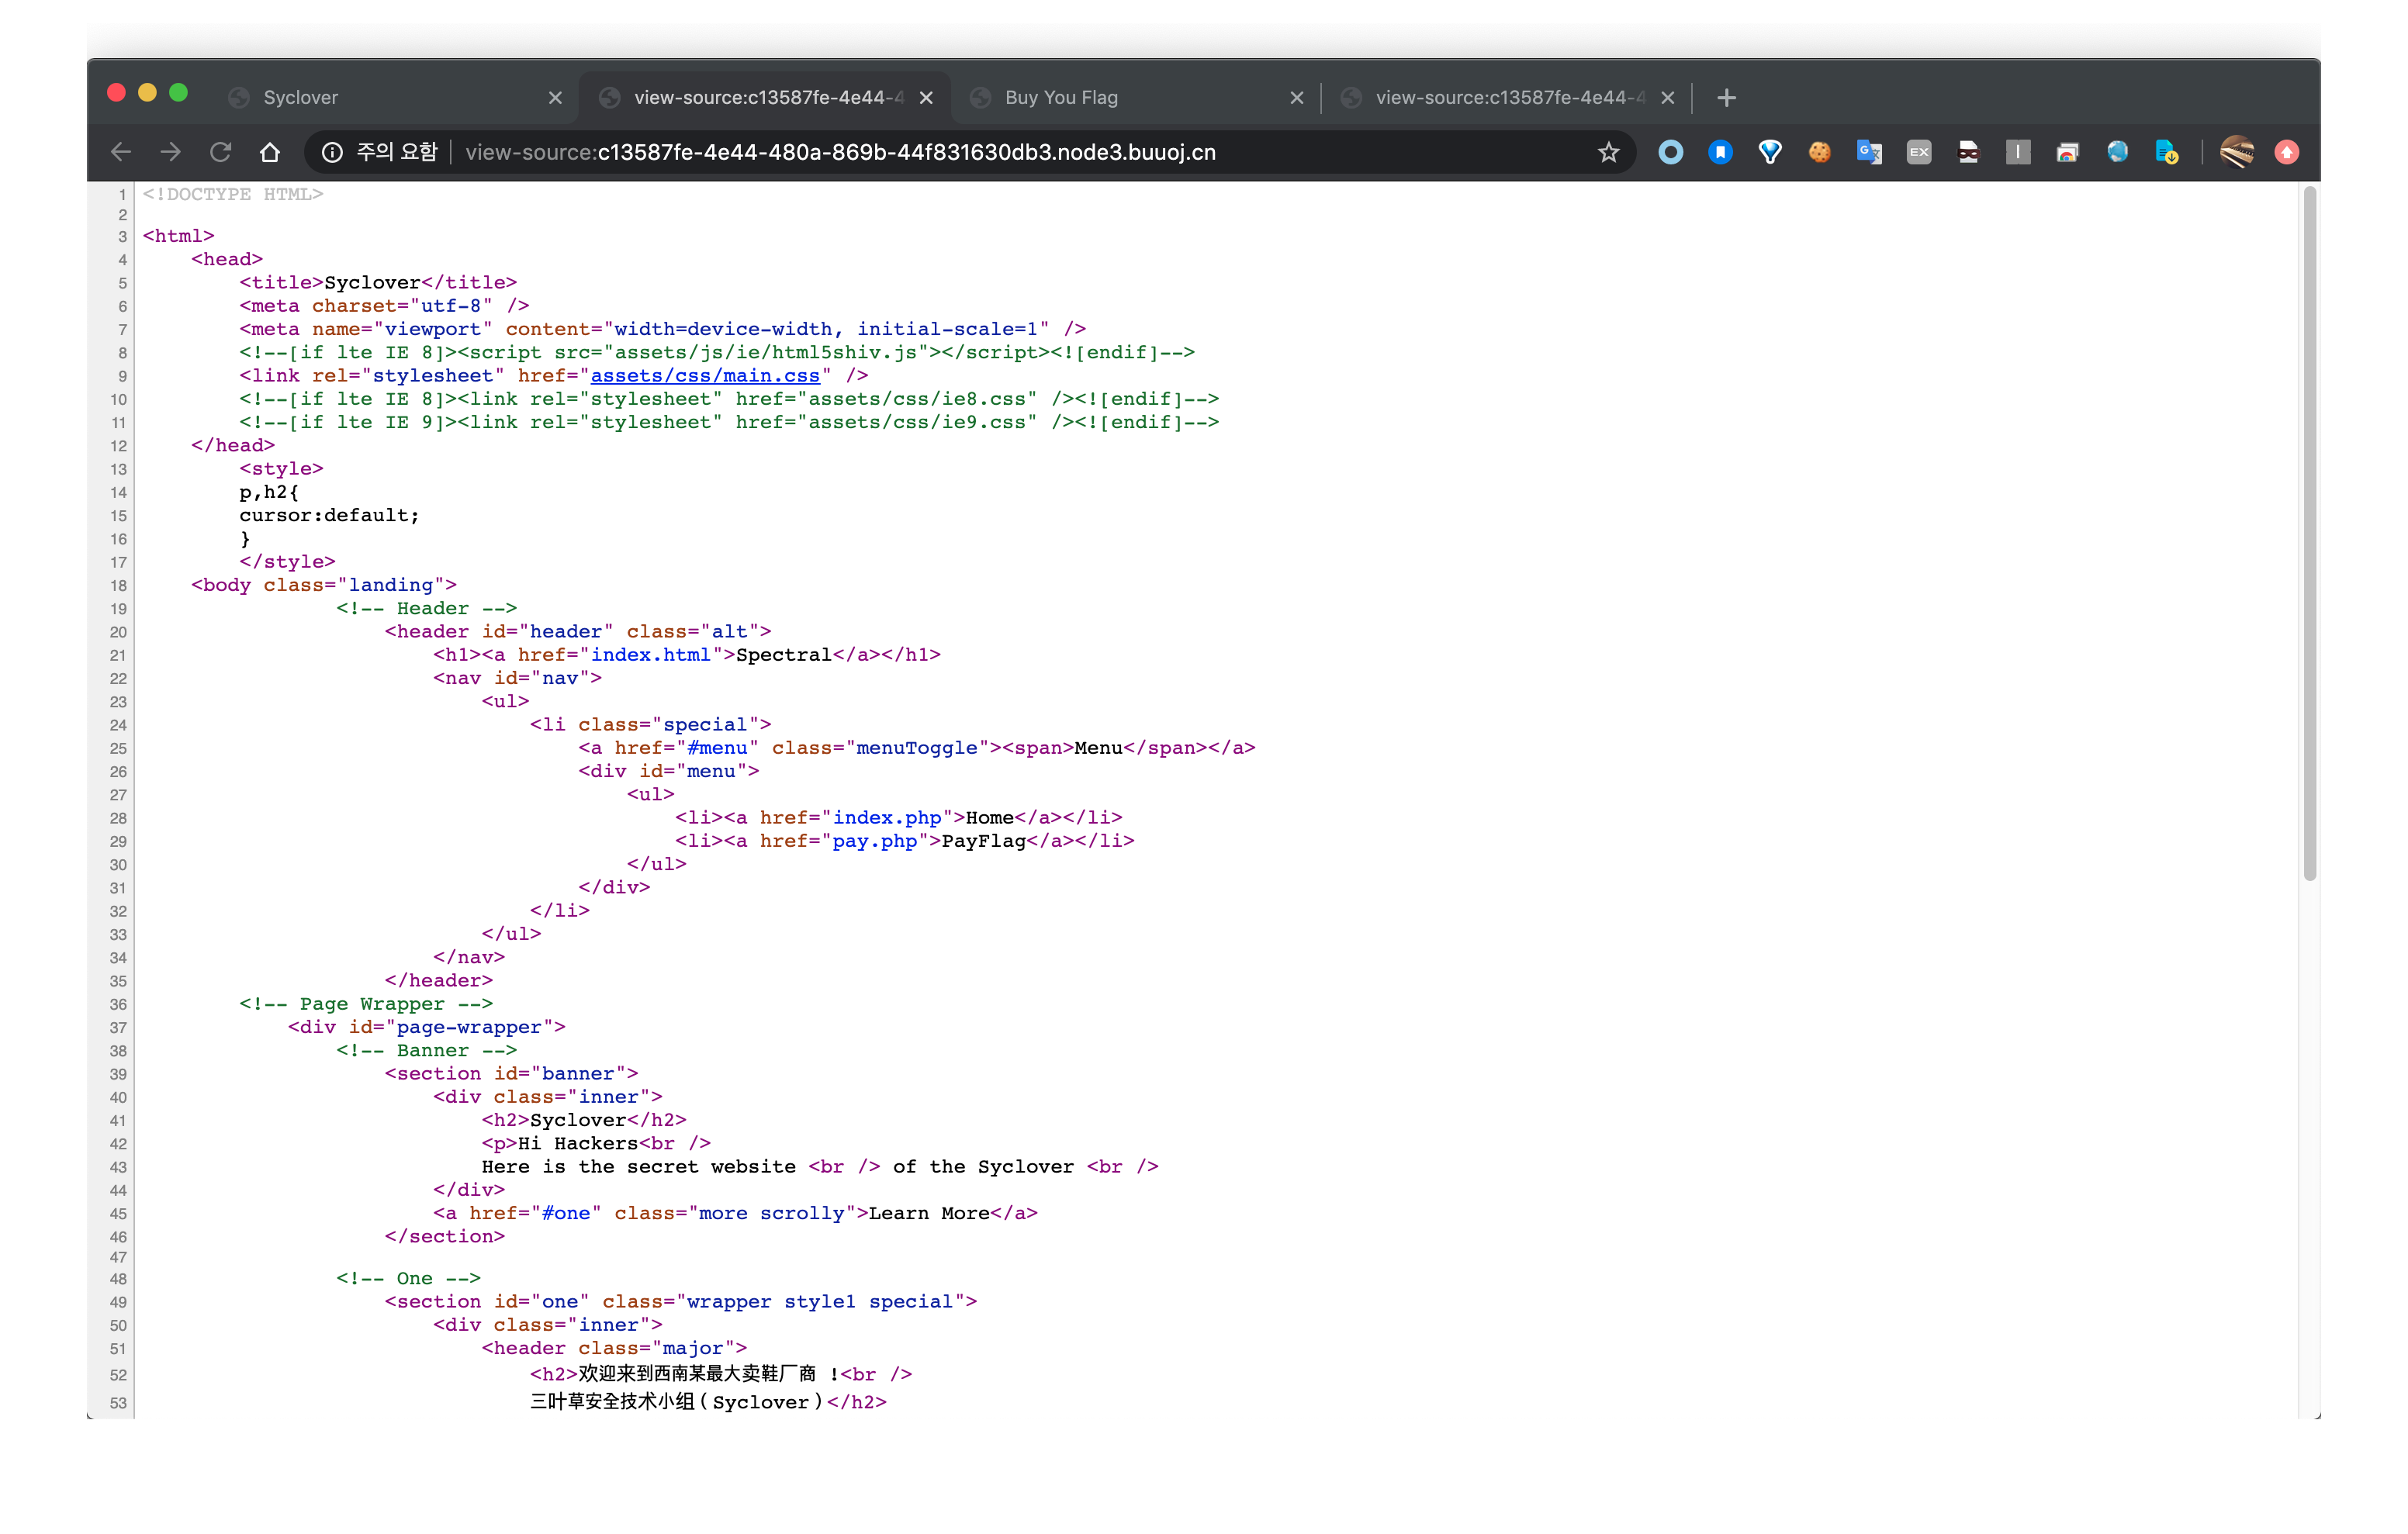Viewport: 2408px width, 1534px height.
Task: Click the pay.php link in source
Action: tap(874, 841)
